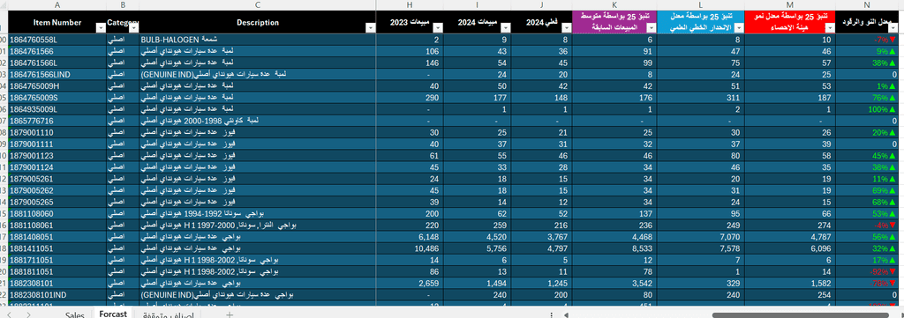
Task: Select column C header
Action: (257, 5)
